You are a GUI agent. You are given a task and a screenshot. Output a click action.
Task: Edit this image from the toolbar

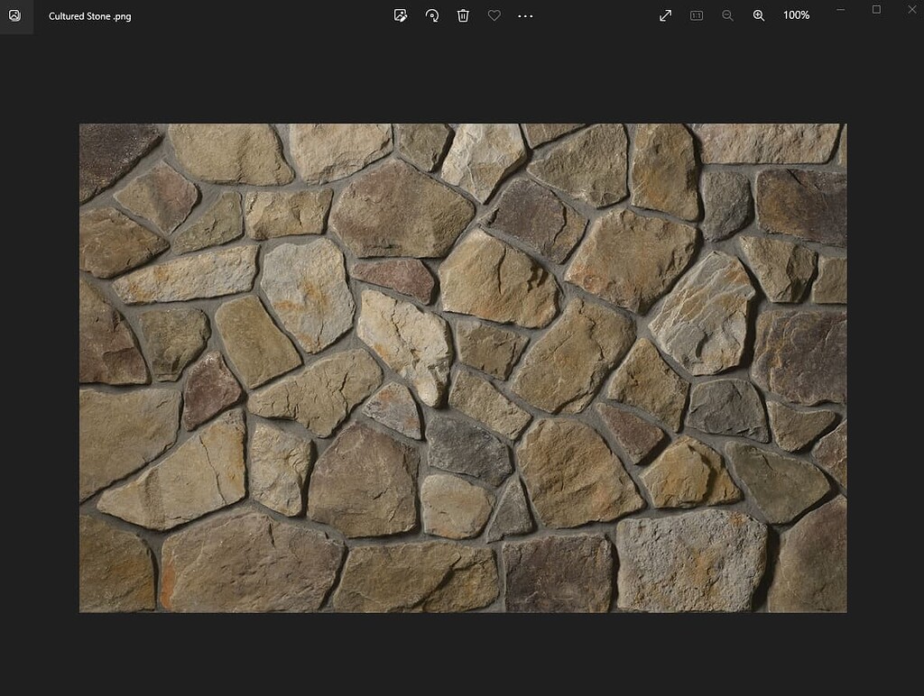coord(400,15)
